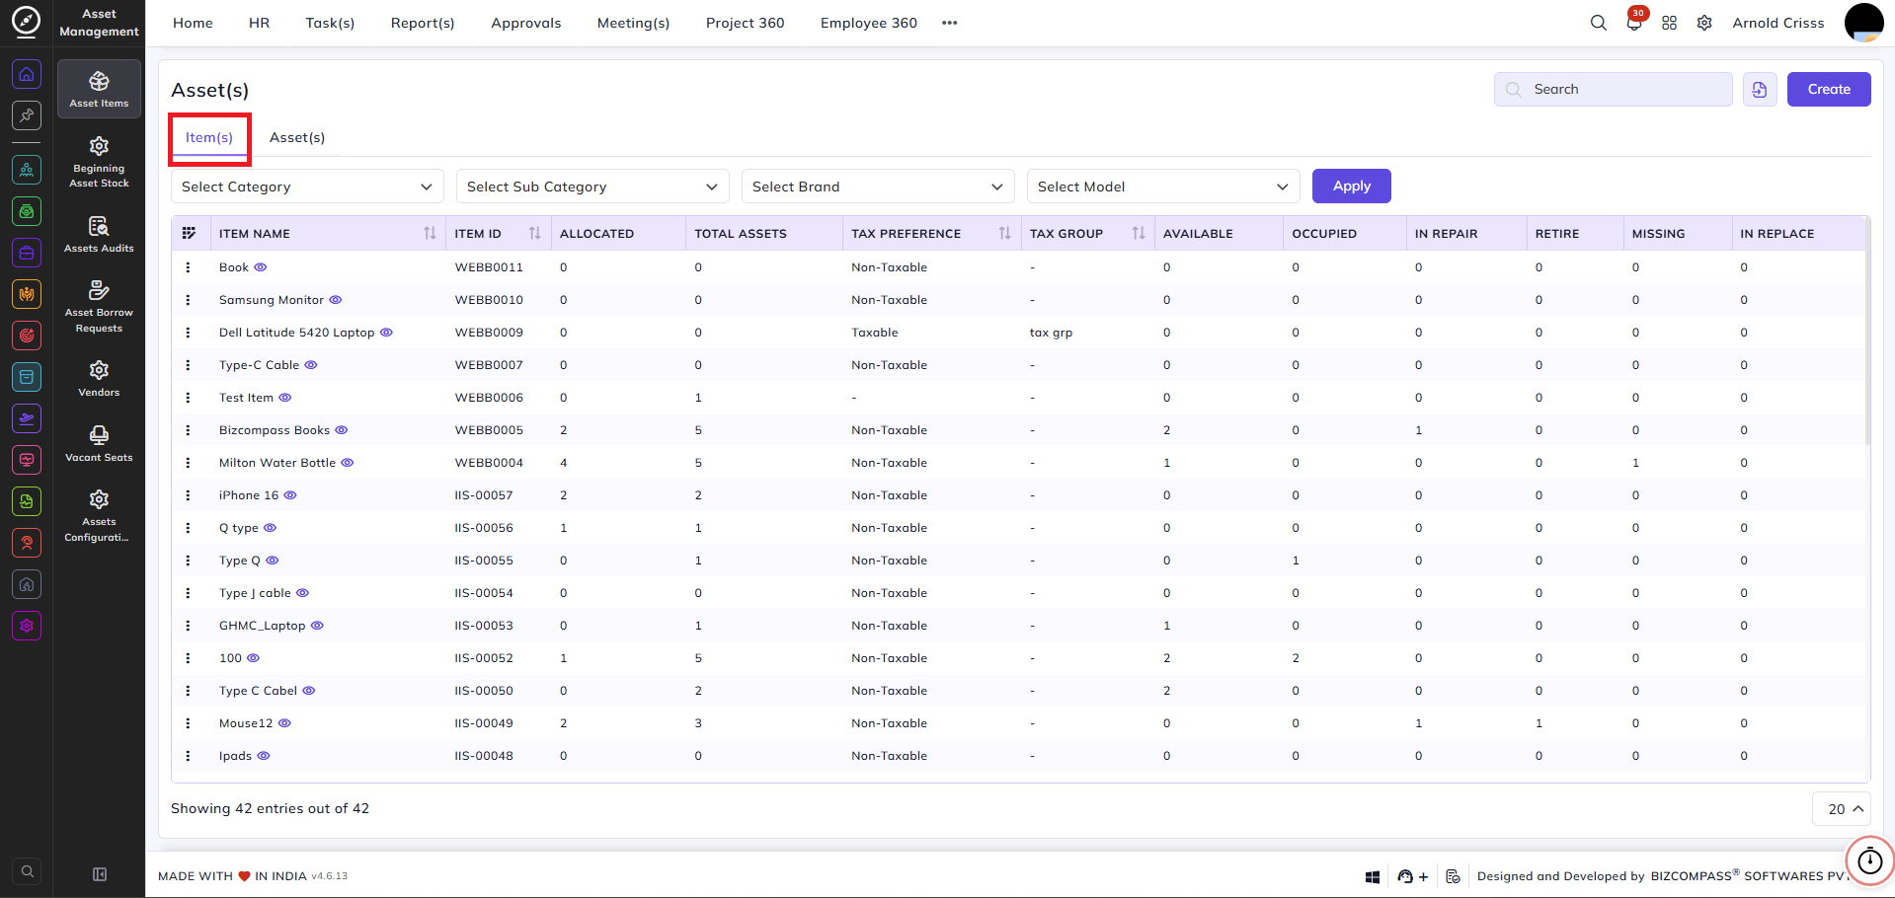
Task: Open Beginning Asset Stock section
Action: [99, 163]
